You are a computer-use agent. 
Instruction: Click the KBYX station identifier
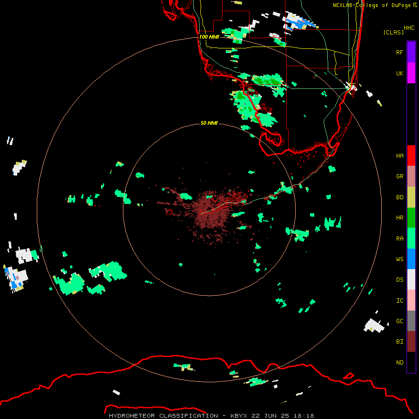[239, 416]
